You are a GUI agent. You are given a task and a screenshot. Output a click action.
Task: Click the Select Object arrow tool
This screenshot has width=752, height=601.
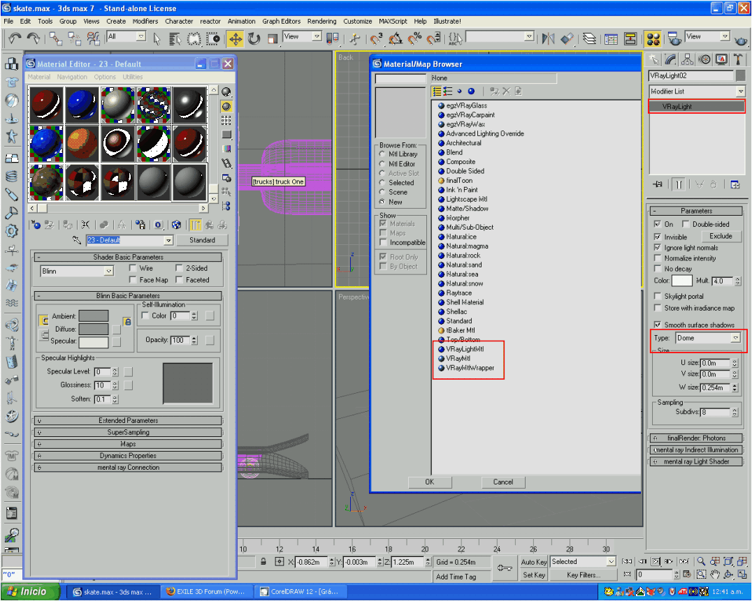[x=157, y=39]
